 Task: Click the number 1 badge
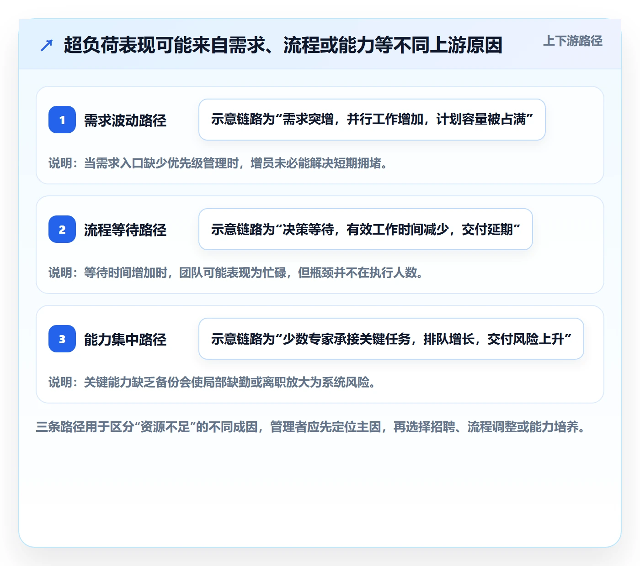pos(62,120)
